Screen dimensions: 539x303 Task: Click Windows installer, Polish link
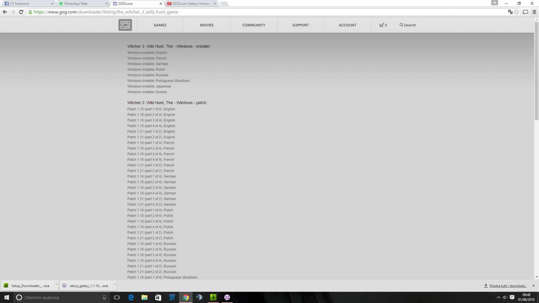click(x=146, y=69)
